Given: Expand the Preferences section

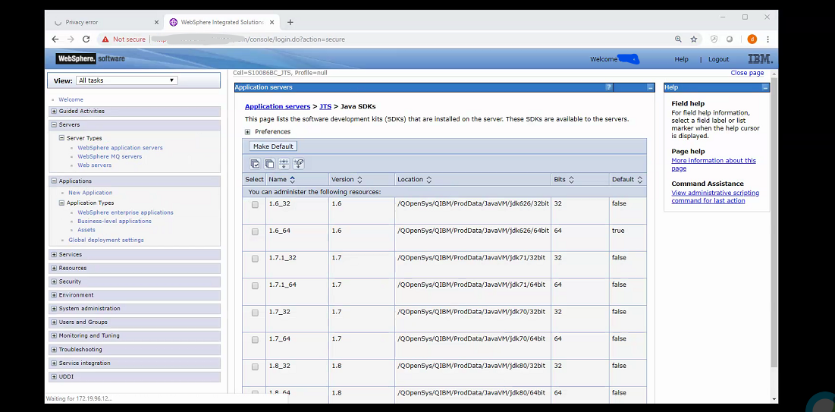Looking at the screenshot, I should [248, 132].
